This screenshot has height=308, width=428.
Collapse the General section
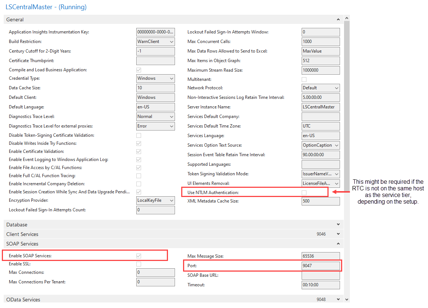[338, 19]
